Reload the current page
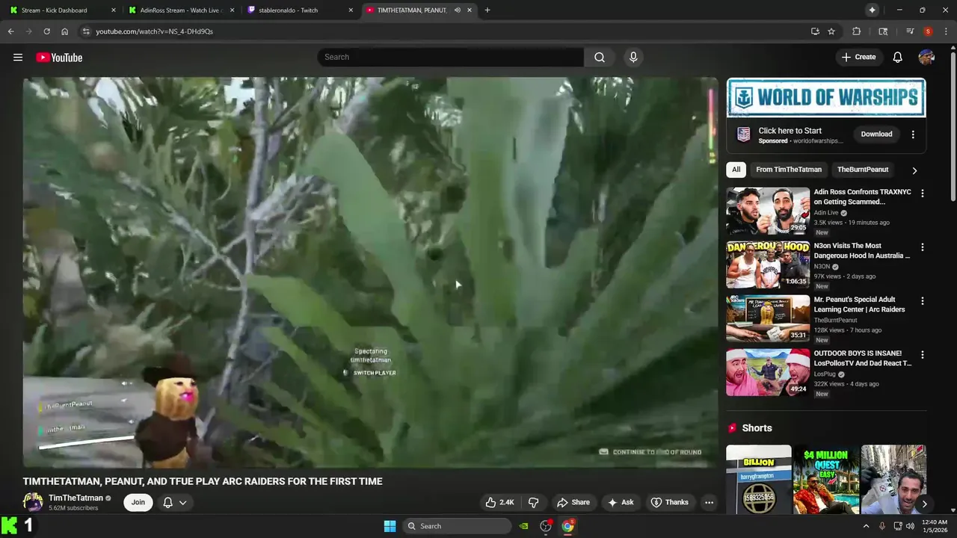The height and width of the screenshot is (538, 957). (x=46, y=31)
